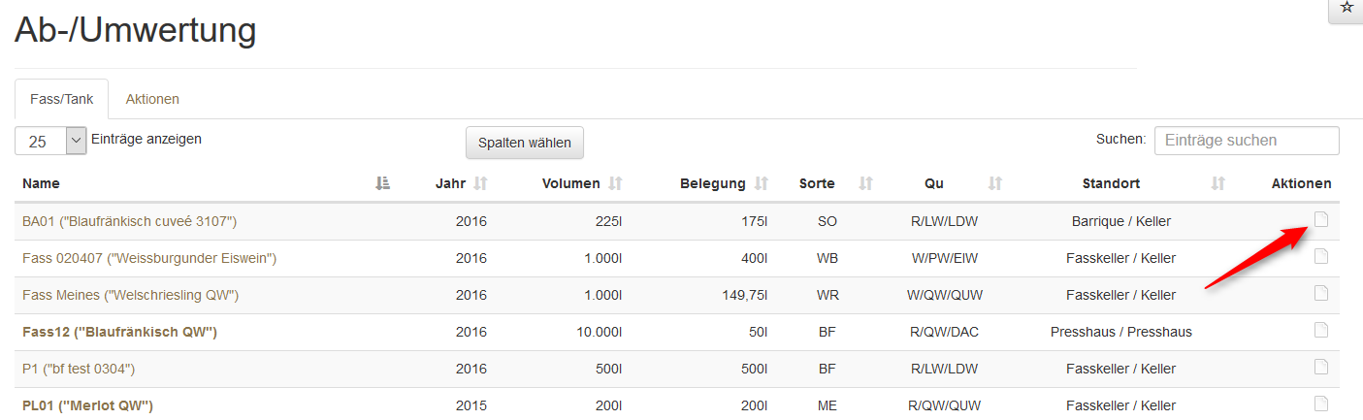This screenshot has height=420, width=1363.
Task: Open the entries-per-page dropdown showing 25
Action: click(x=51, y=141)
